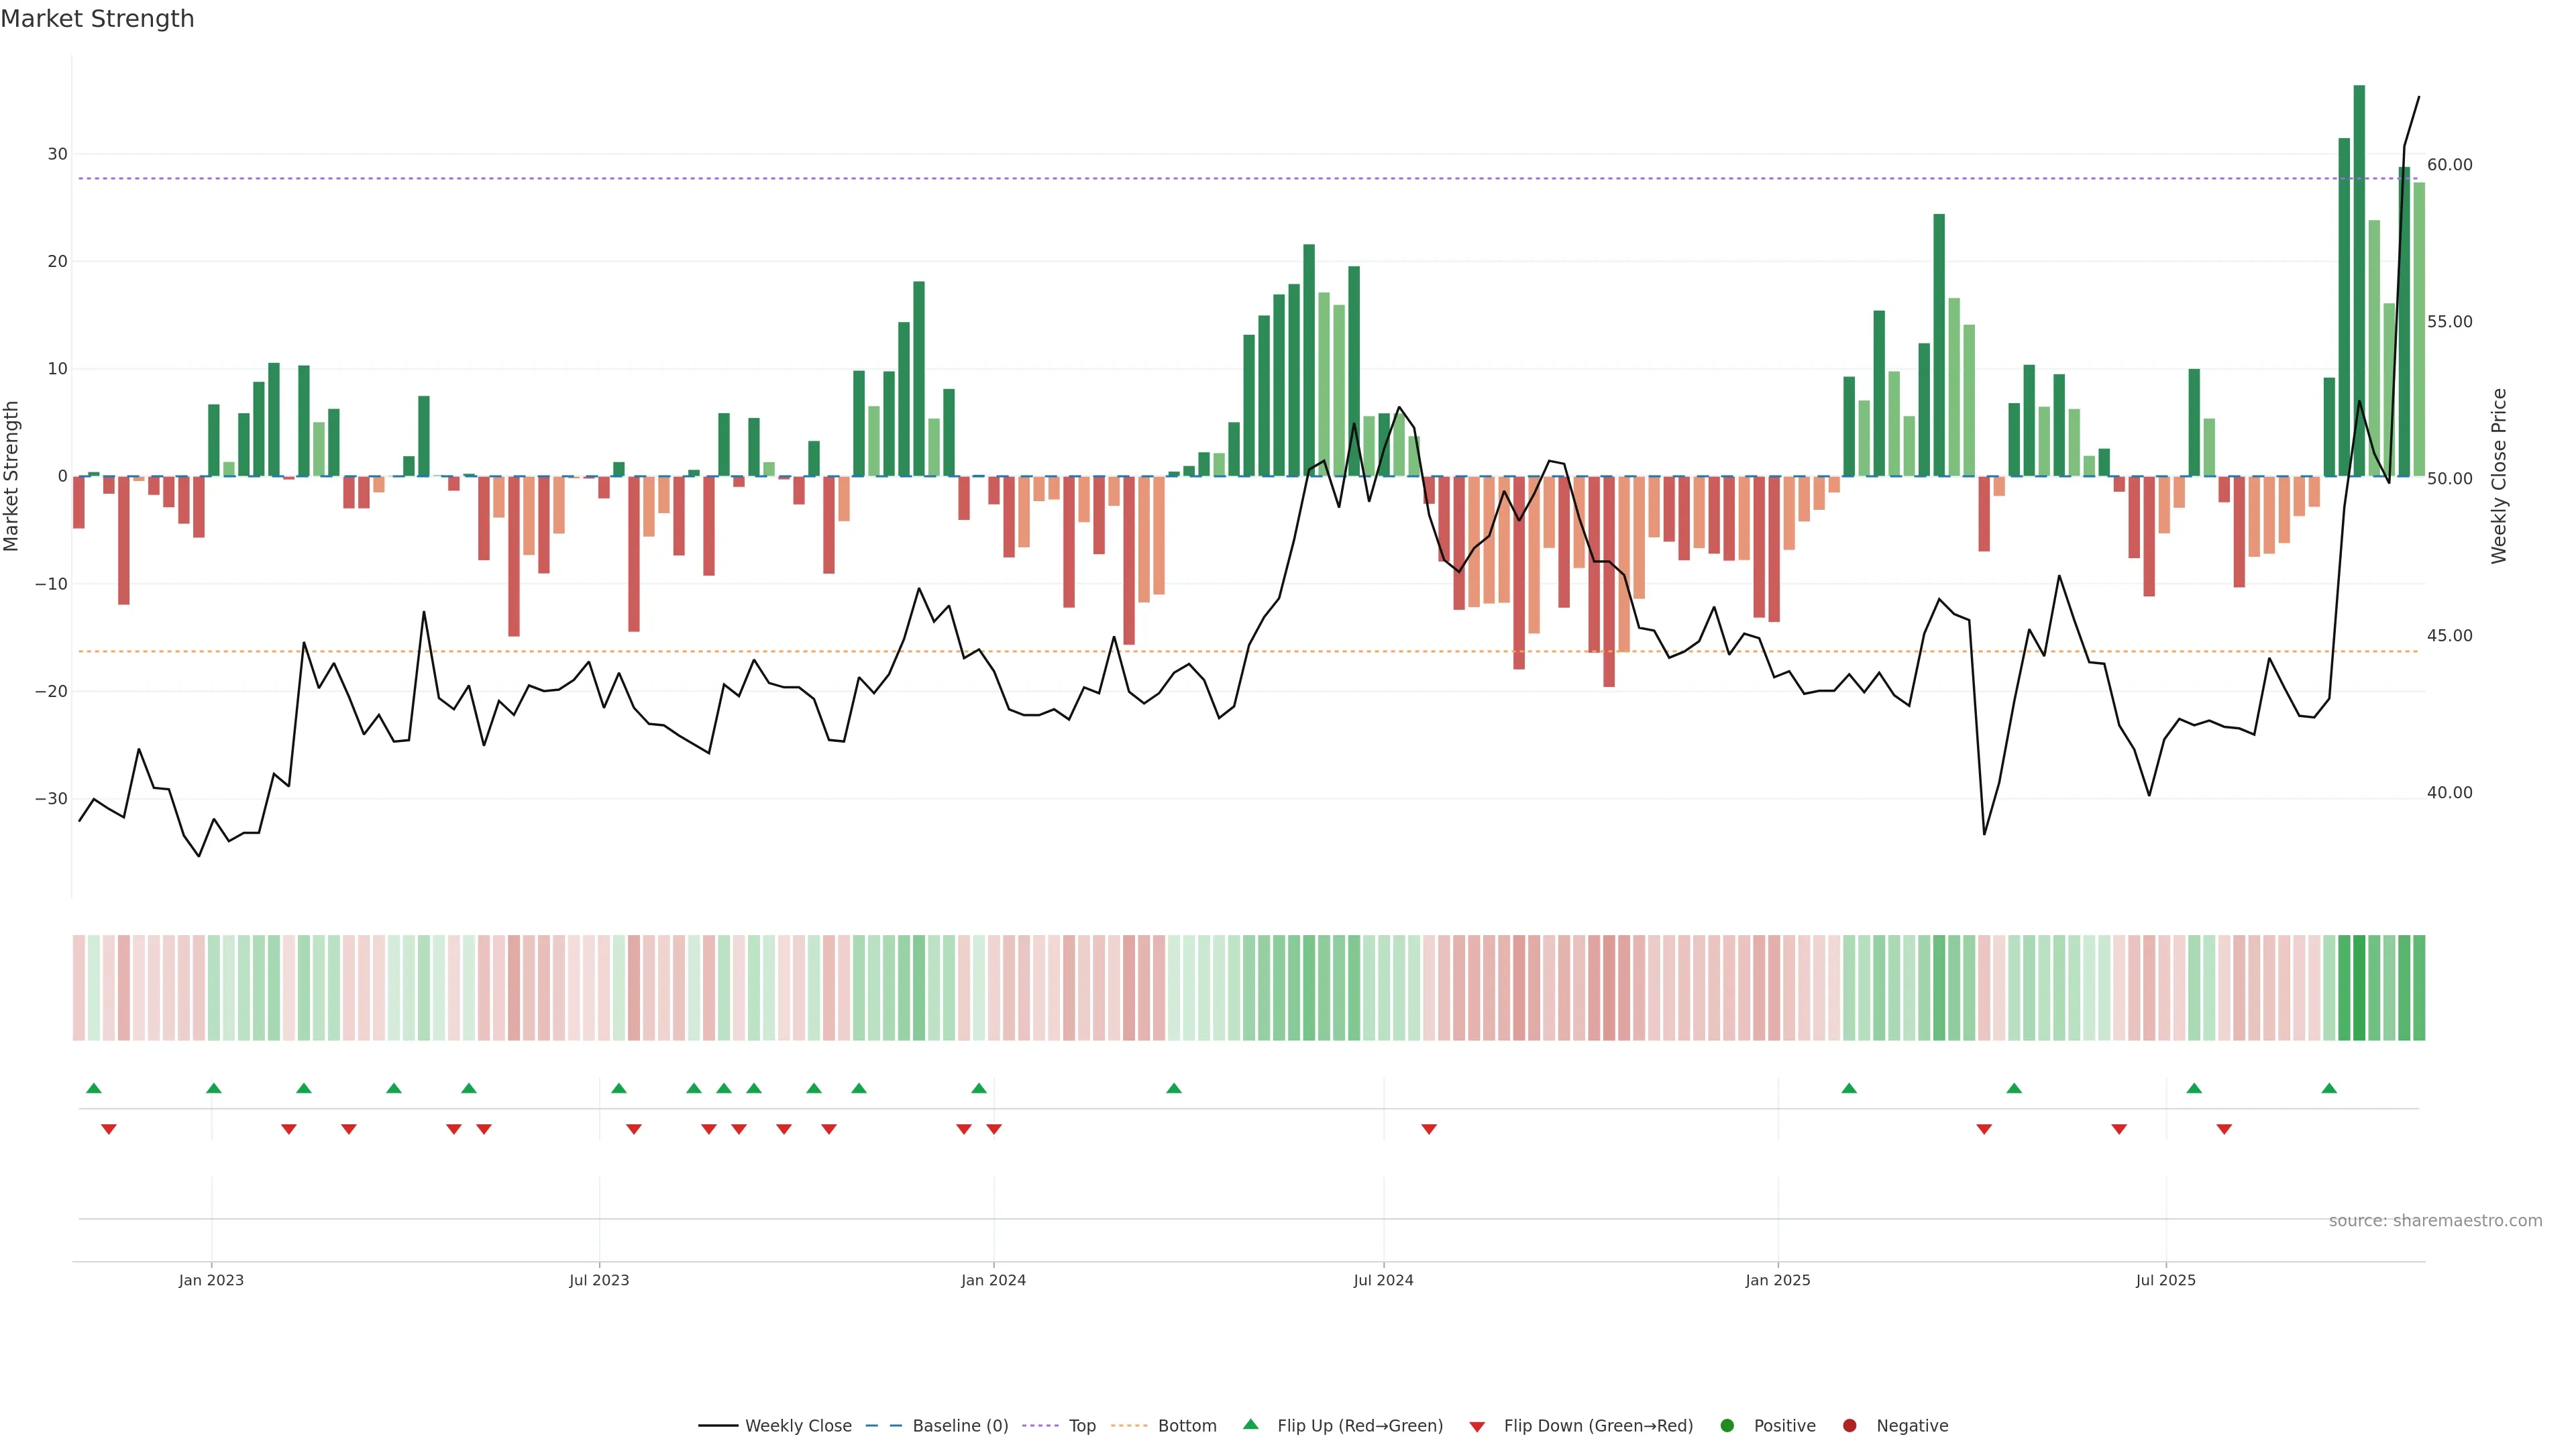Click the Jul 2025 x-axis label

pos(2165,1280)
